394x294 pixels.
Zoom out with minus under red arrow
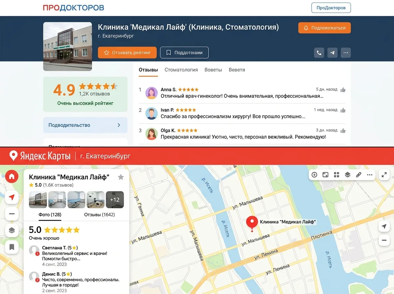pos(12,214)
